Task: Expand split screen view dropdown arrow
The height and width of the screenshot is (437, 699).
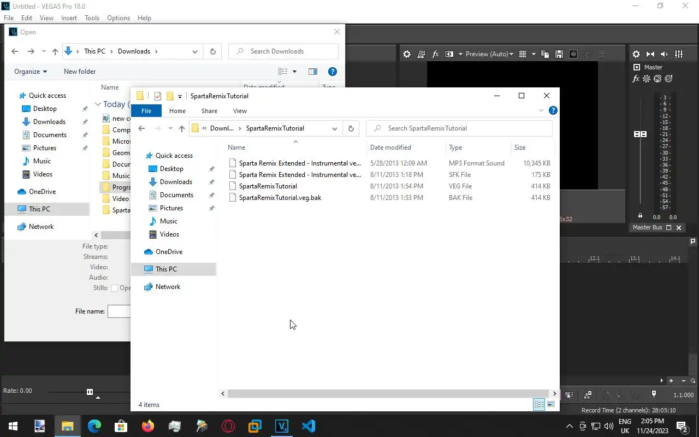Action: 460,54
